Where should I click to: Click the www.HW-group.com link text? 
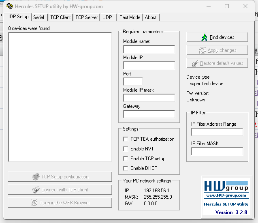[226, 195]
